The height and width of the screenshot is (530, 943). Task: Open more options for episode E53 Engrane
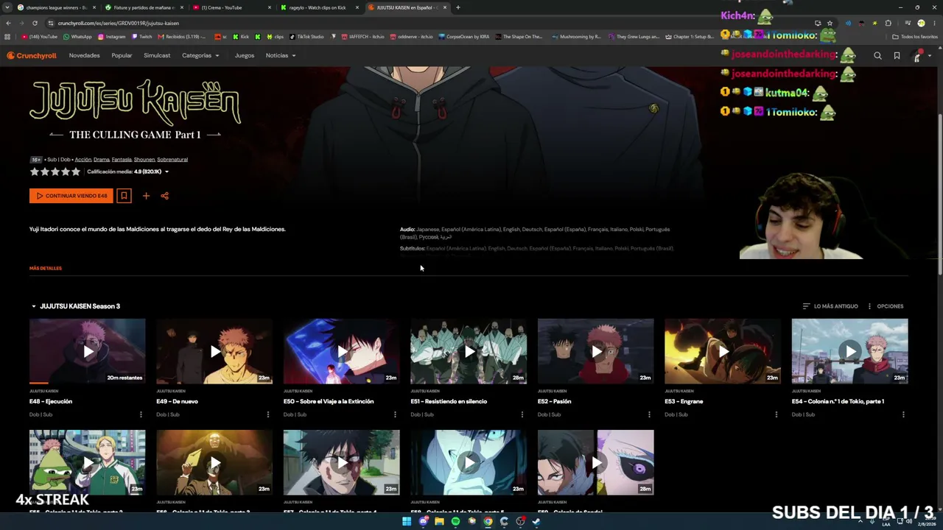pyautogui.click(x=776, y=414)
